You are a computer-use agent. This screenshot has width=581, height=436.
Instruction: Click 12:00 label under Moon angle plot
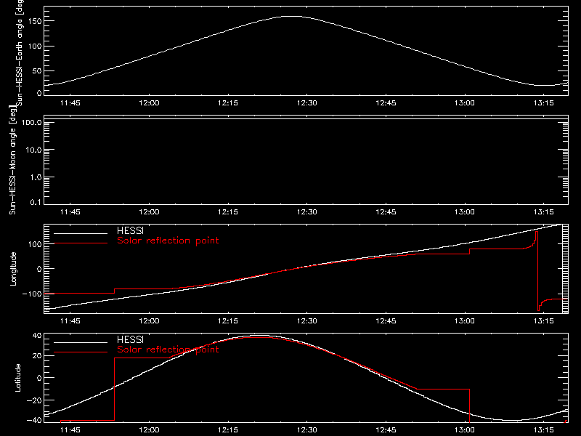pos(149,211)
